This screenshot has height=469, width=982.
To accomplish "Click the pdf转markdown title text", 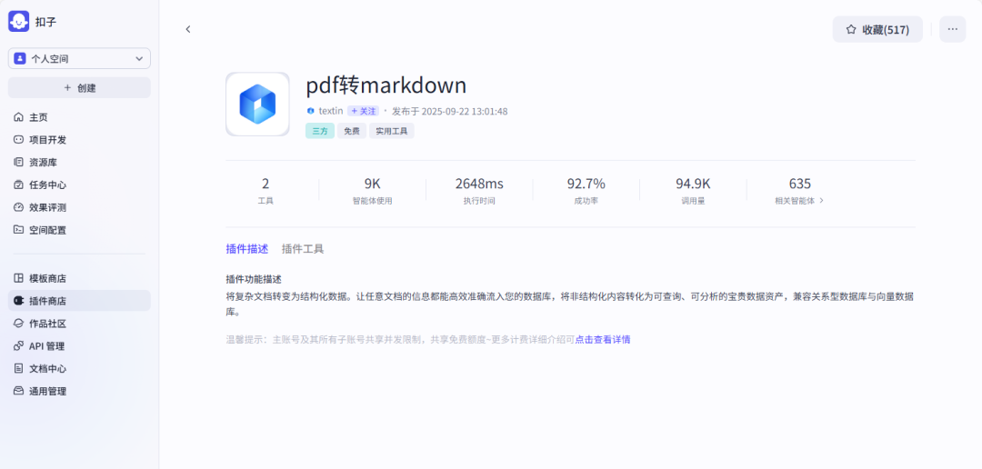I will click(386, 85).
